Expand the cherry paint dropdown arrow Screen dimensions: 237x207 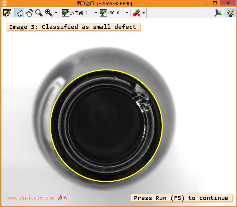tap(144, 13)
